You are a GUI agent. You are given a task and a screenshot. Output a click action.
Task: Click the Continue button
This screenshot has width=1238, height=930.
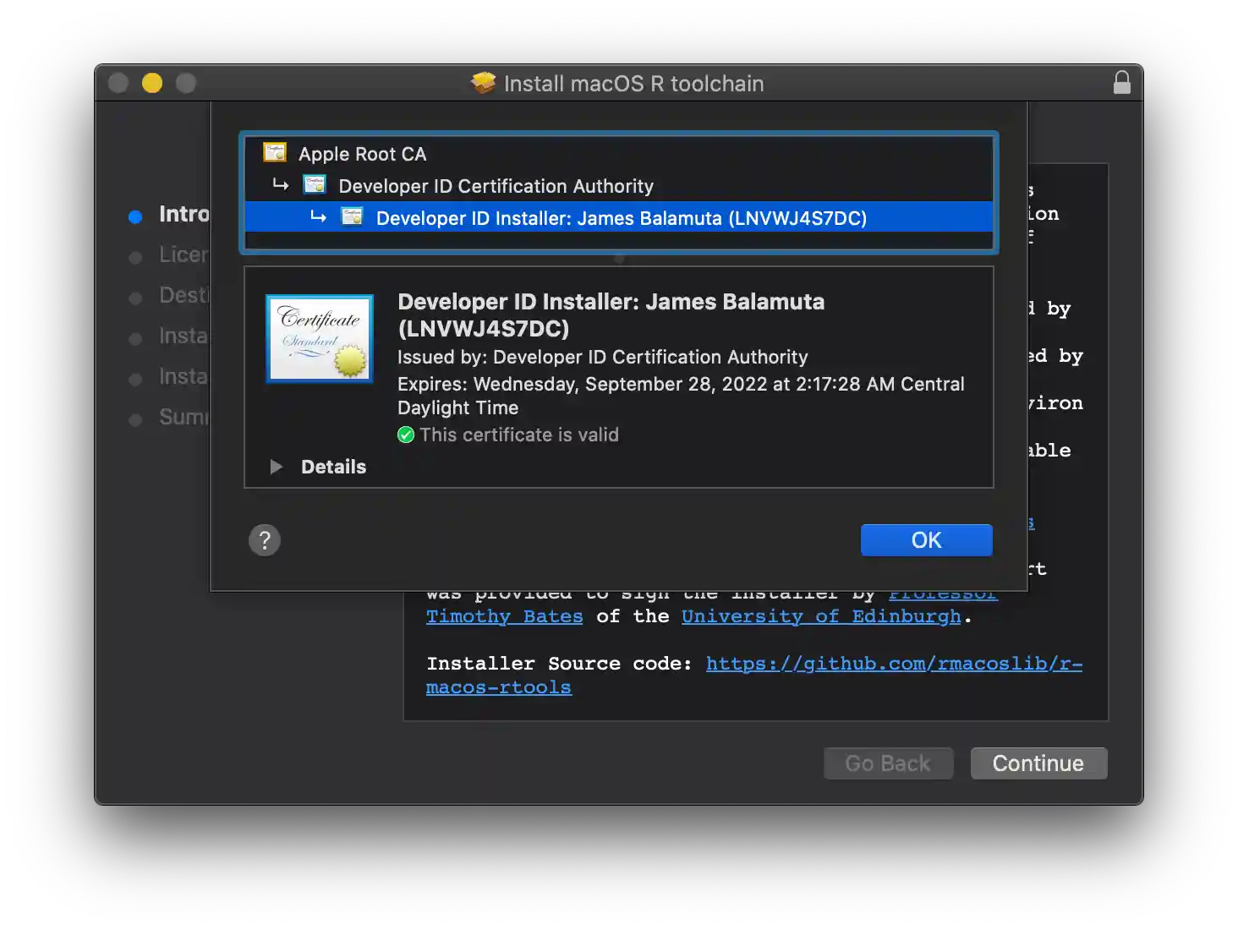(1038, 763)
